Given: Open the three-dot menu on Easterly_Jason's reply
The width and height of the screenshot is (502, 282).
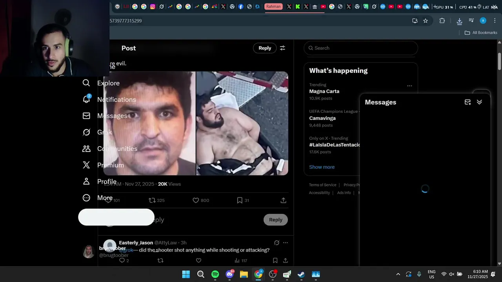Looking at the screenshot, I should (285, 243).
